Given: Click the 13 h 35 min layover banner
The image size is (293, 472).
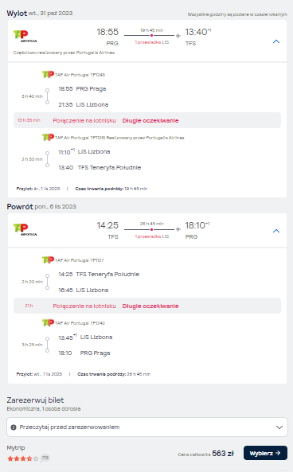Looking at the screenshot, I should pyautogui.click(x=147, y=120).
